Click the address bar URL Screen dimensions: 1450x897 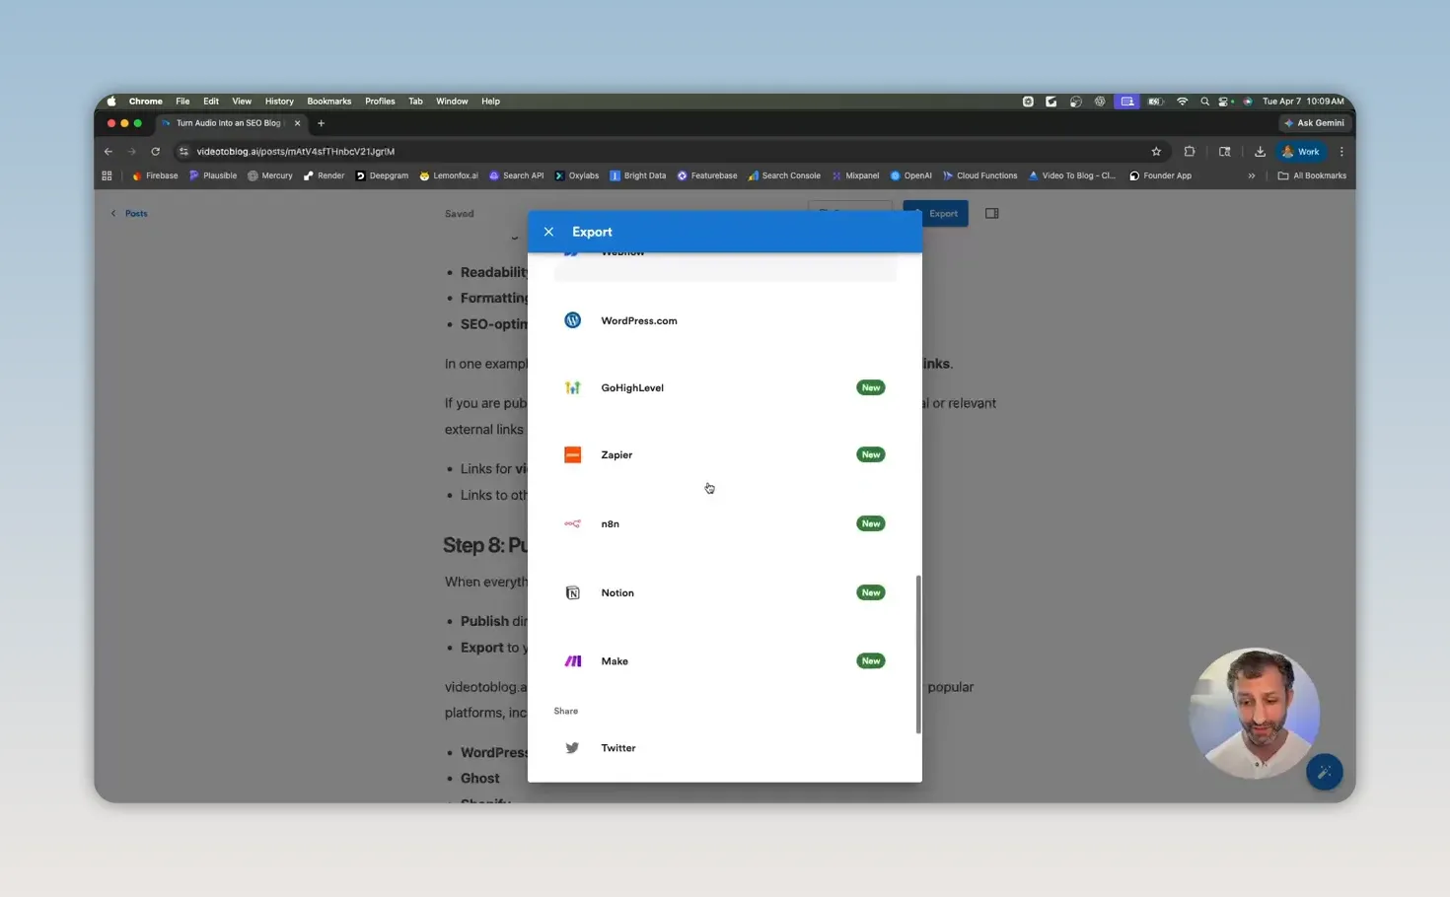[x=295, y=152]
